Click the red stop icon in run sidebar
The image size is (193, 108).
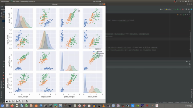tap(4, 75)
